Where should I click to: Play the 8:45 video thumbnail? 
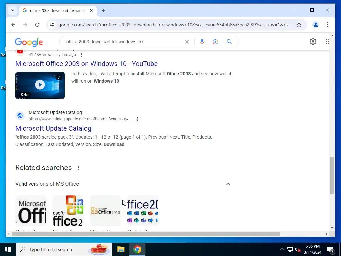40,85
